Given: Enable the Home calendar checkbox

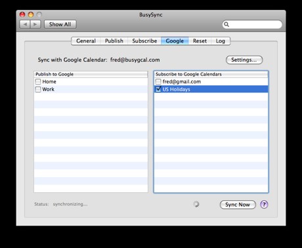Looking at the screenshot, I should (38, 81).
